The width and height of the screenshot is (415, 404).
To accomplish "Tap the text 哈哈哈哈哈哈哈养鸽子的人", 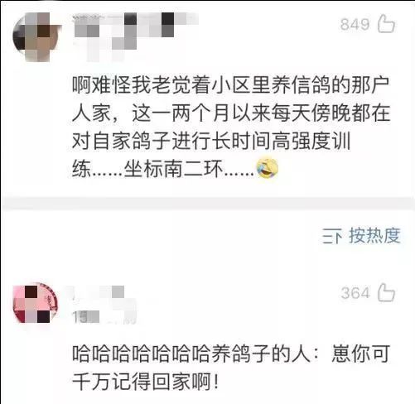I will [x=191, y=353].
